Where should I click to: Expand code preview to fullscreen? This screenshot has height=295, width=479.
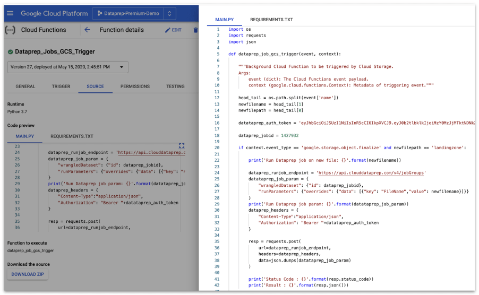182,146
